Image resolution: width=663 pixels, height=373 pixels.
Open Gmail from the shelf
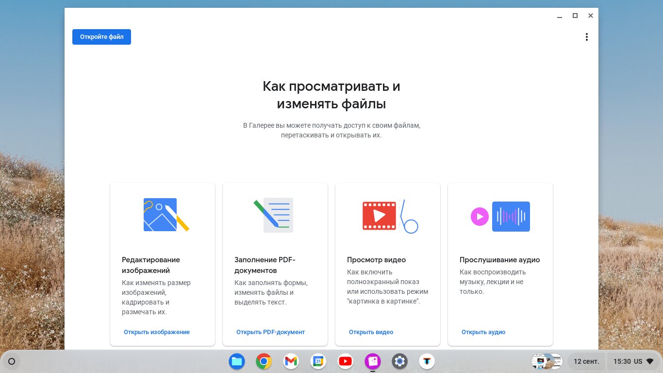click(291, 361)
